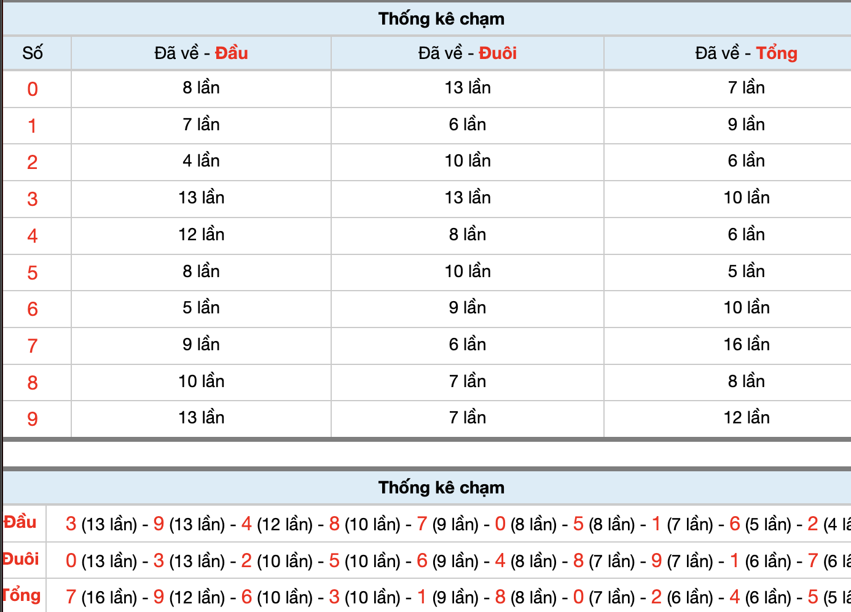This screenshot has height=612, width=851.
Task: Click the '9 lần' cell in Đuôi column
Action: tap(468, 308)
